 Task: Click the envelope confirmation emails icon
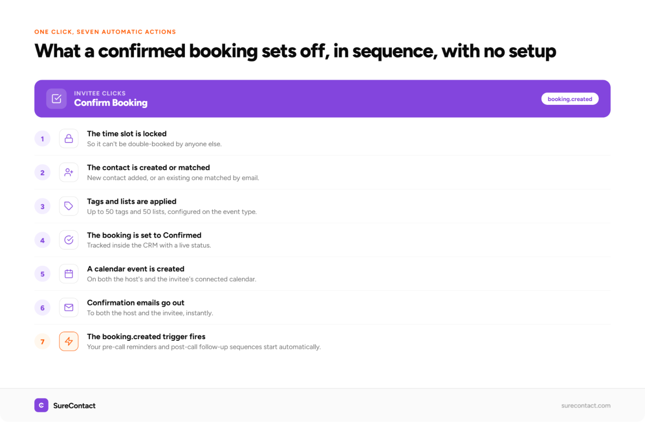[69, 307]
